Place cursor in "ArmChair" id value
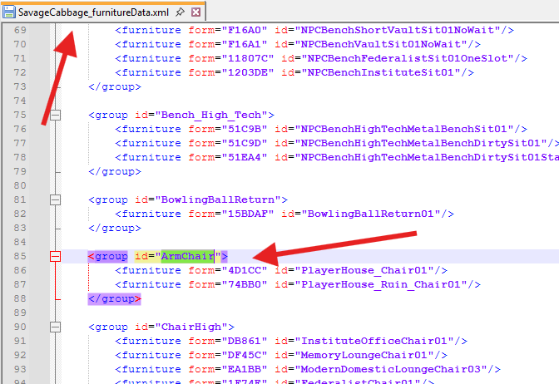Image resolution: width=559 pixels, height=384 pixels. (x=187, y=257)
